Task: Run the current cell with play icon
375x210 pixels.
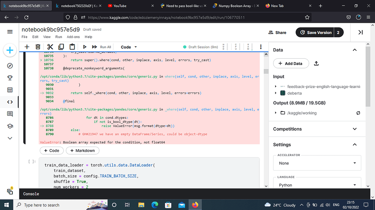Action: point(84,47)
